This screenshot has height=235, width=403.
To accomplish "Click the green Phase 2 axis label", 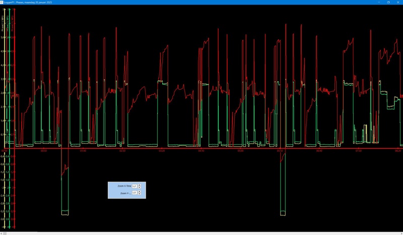I will 8,23.
